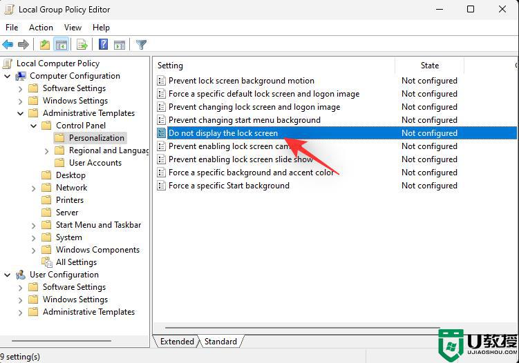Viewport: 519px width, 363px height.
Task: Click Windows Settings under User Configuration
Action: click(75, 300)
